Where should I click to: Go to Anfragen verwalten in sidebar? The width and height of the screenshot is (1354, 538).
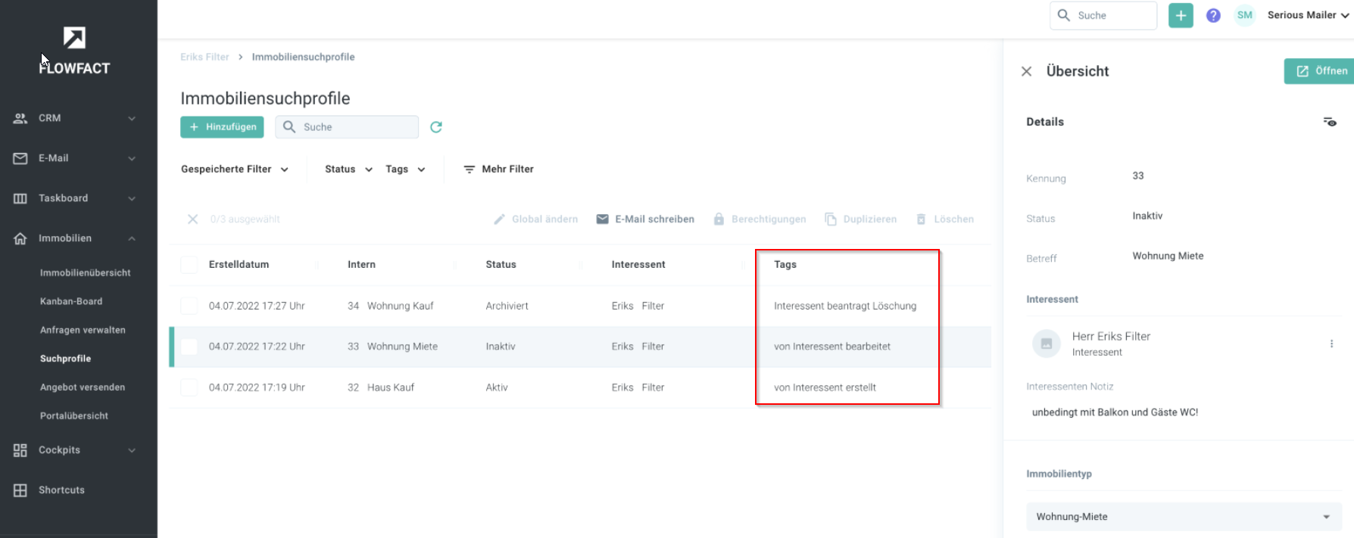pos(83,330)
